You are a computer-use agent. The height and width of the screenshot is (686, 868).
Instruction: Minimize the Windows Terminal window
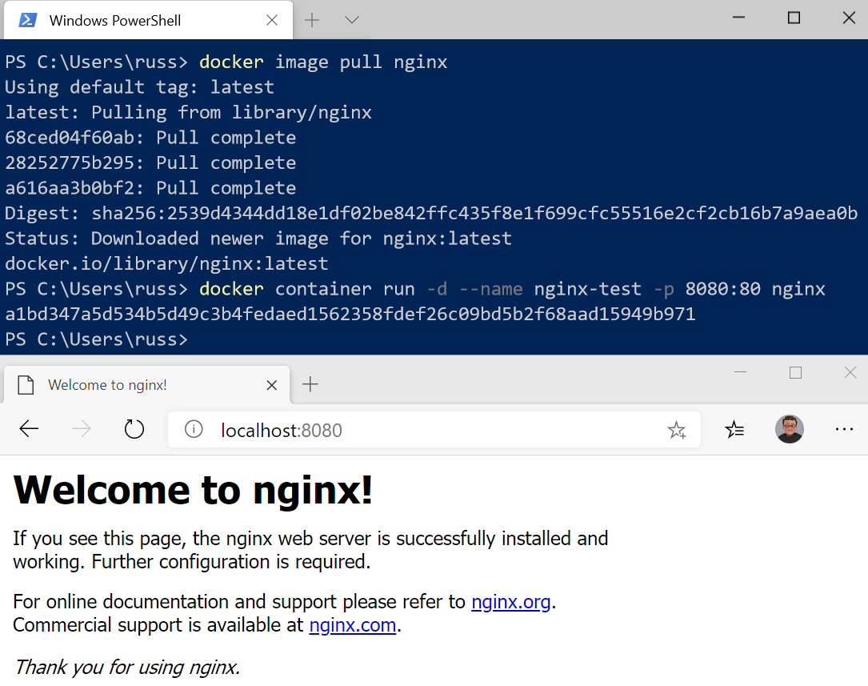(x=738, y=18)
